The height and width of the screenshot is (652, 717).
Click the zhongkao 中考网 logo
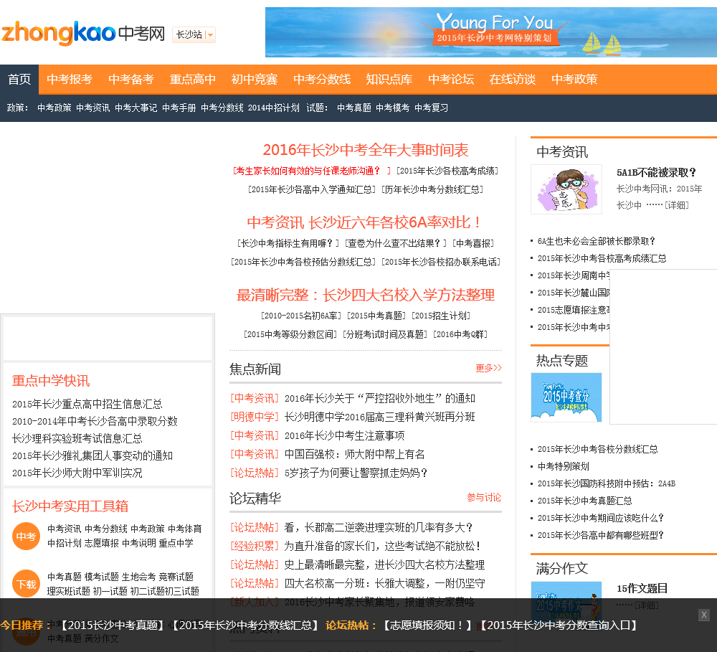point(82,33)
